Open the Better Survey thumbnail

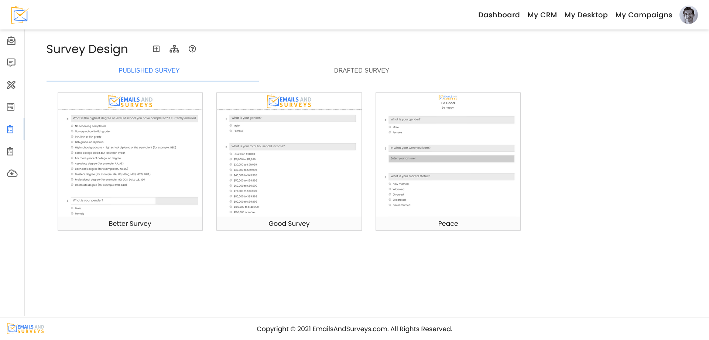[130, 161]
